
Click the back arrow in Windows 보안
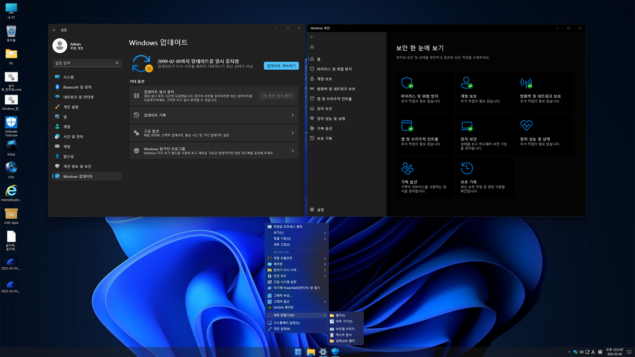click(312, 37)
